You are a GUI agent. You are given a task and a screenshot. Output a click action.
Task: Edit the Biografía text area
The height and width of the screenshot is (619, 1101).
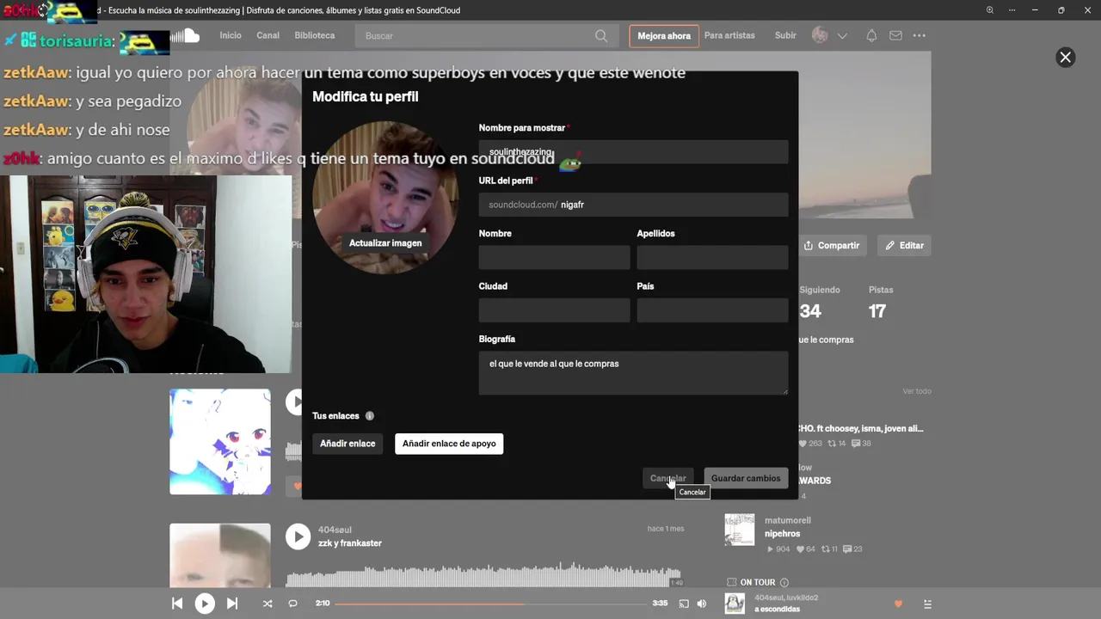click(x=633, y=373)
